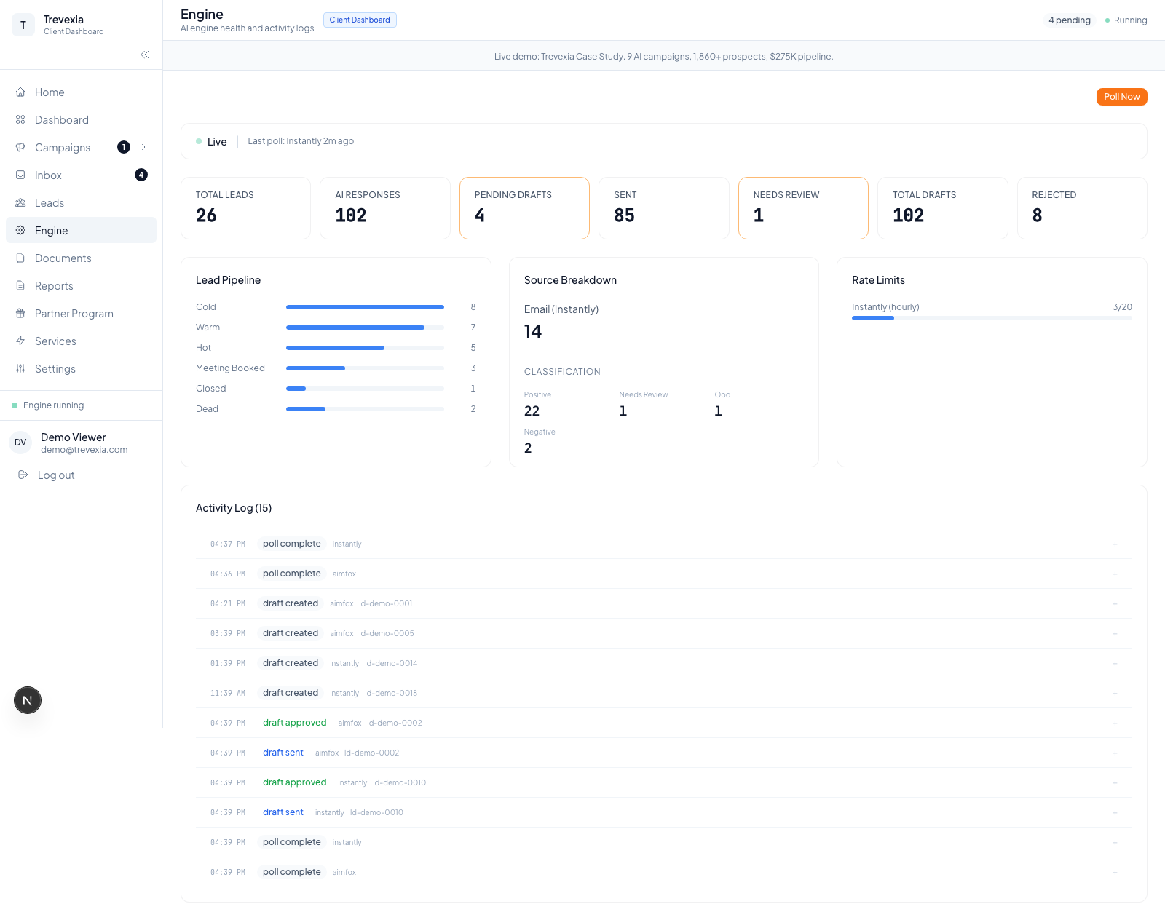1165x920 pixels.
Task: Open the Partner Program gift icon
Action: point(20,314)
